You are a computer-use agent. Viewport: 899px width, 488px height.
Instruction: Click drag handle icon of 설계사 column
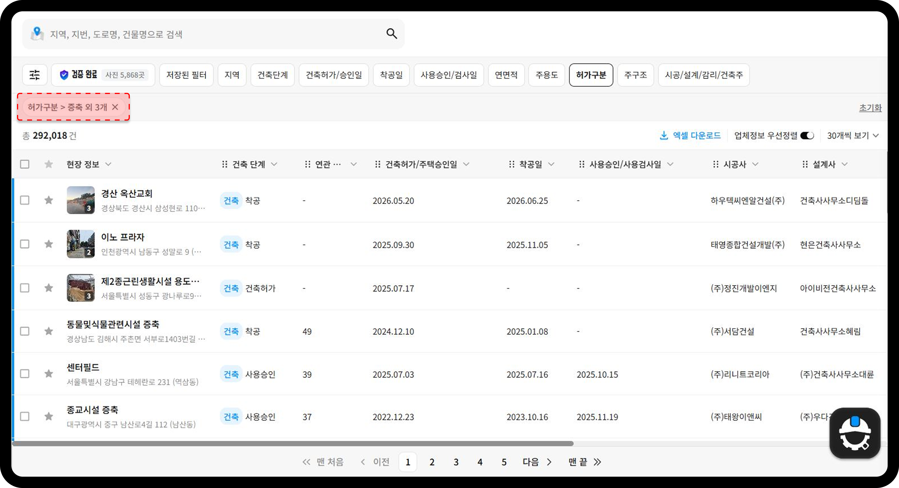(805, 164)
